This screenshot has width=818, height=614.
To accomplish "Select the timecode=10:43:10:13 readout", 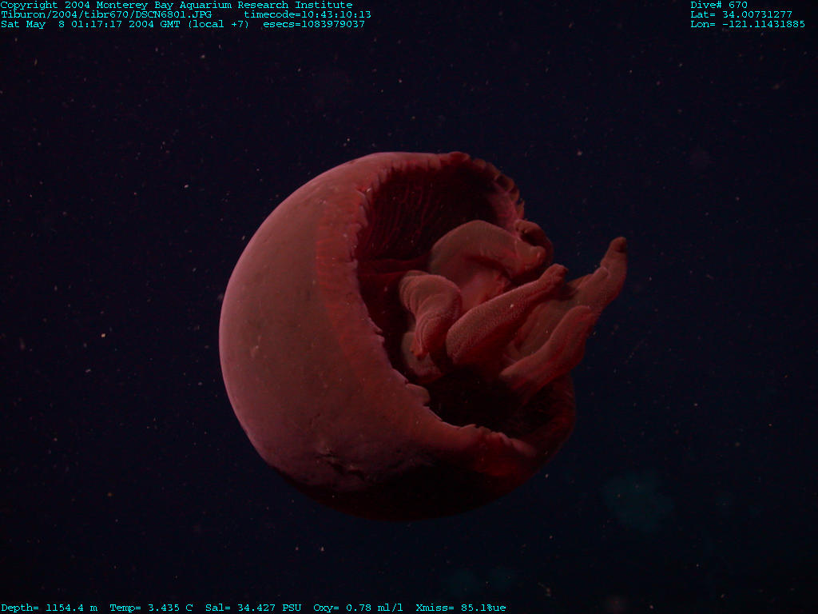I will pyautogui.click(x=308, y=14).
